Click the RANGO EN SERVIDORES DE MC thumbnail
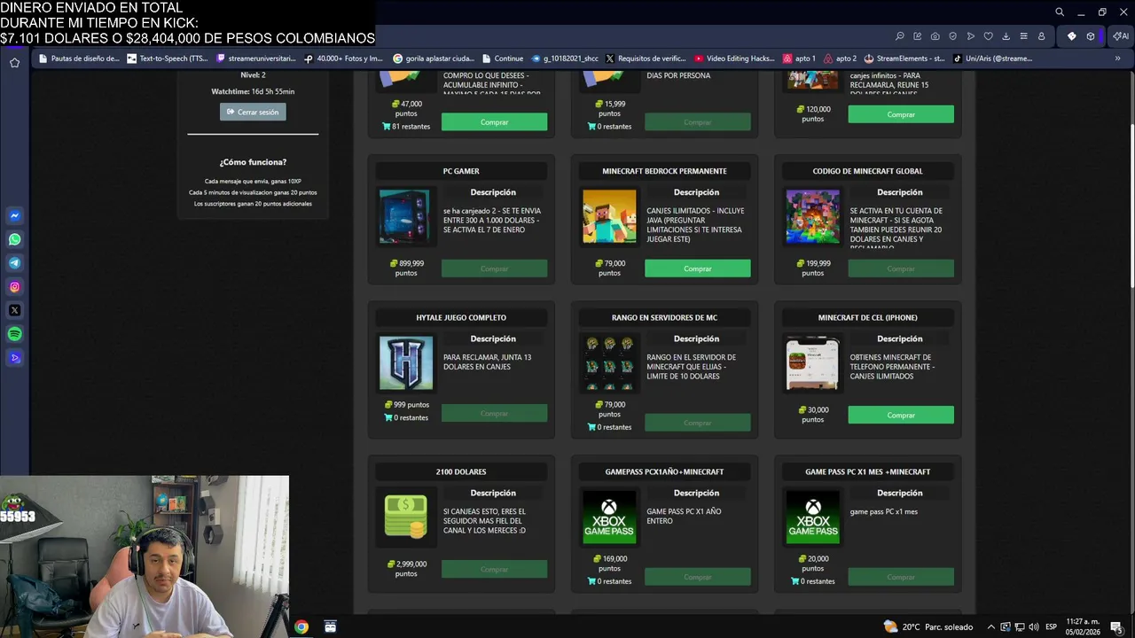 click(609, 362)
